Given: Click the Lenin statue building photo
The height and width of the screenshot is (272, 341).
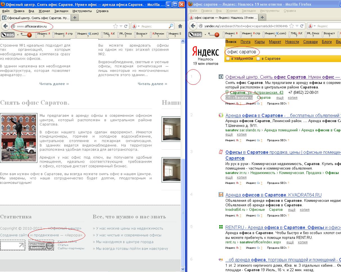Looking at the screenshot, I should pos(19,138).
